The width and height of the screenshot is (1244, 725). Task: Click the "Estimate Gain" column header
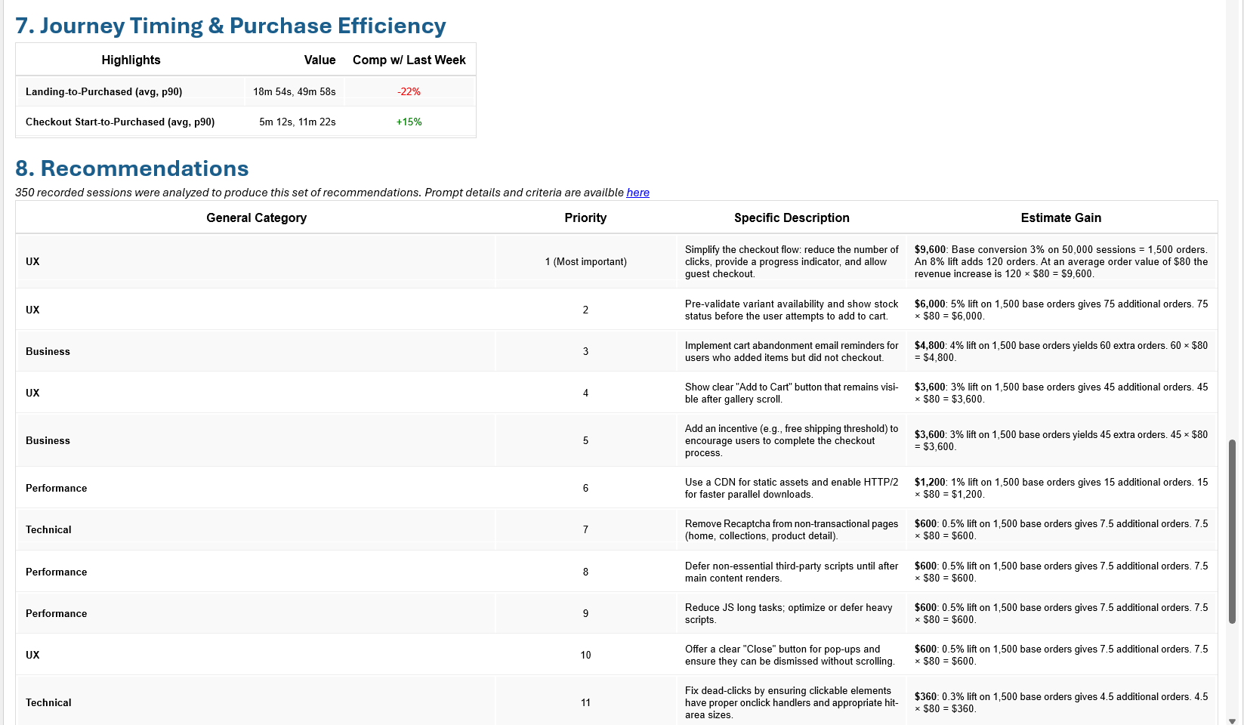click(1060, 217)
